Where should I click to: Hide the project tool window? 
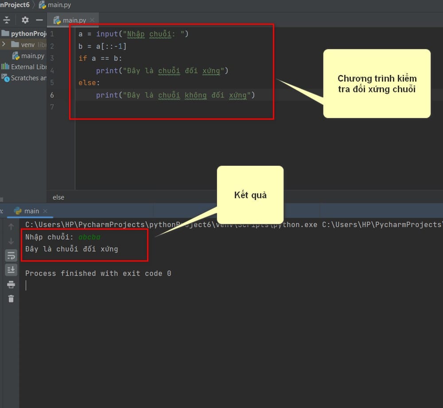point(39,20)
